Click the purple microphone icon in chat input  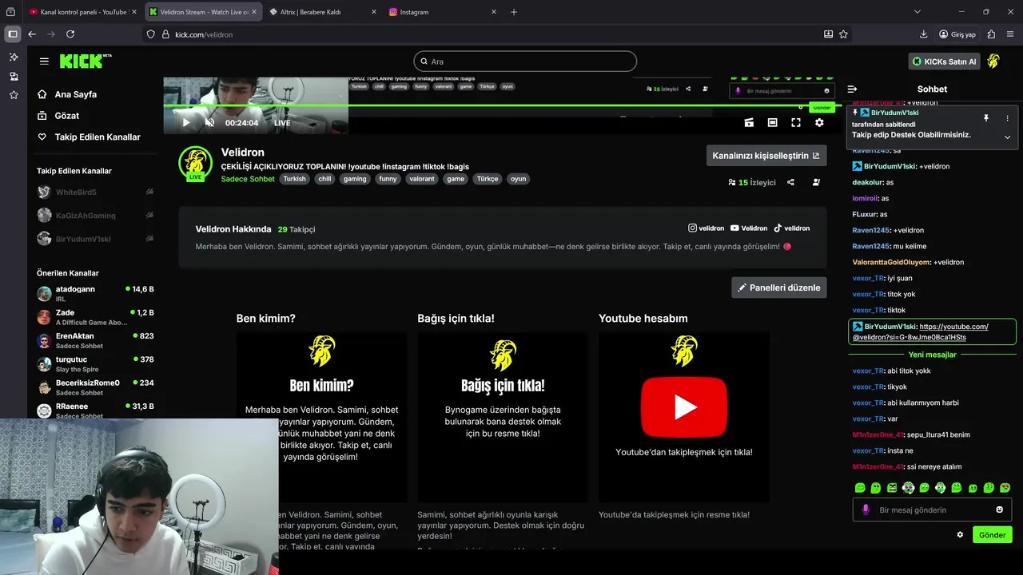coord(866,510)
